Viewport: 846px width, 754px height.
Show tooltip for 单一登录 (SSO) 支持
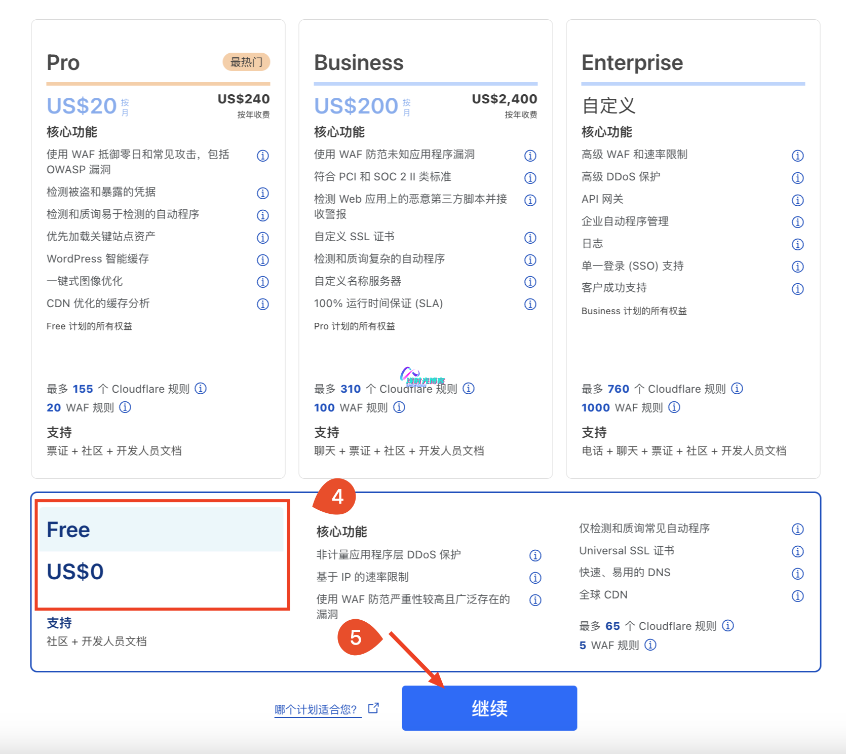coord(797,267)
